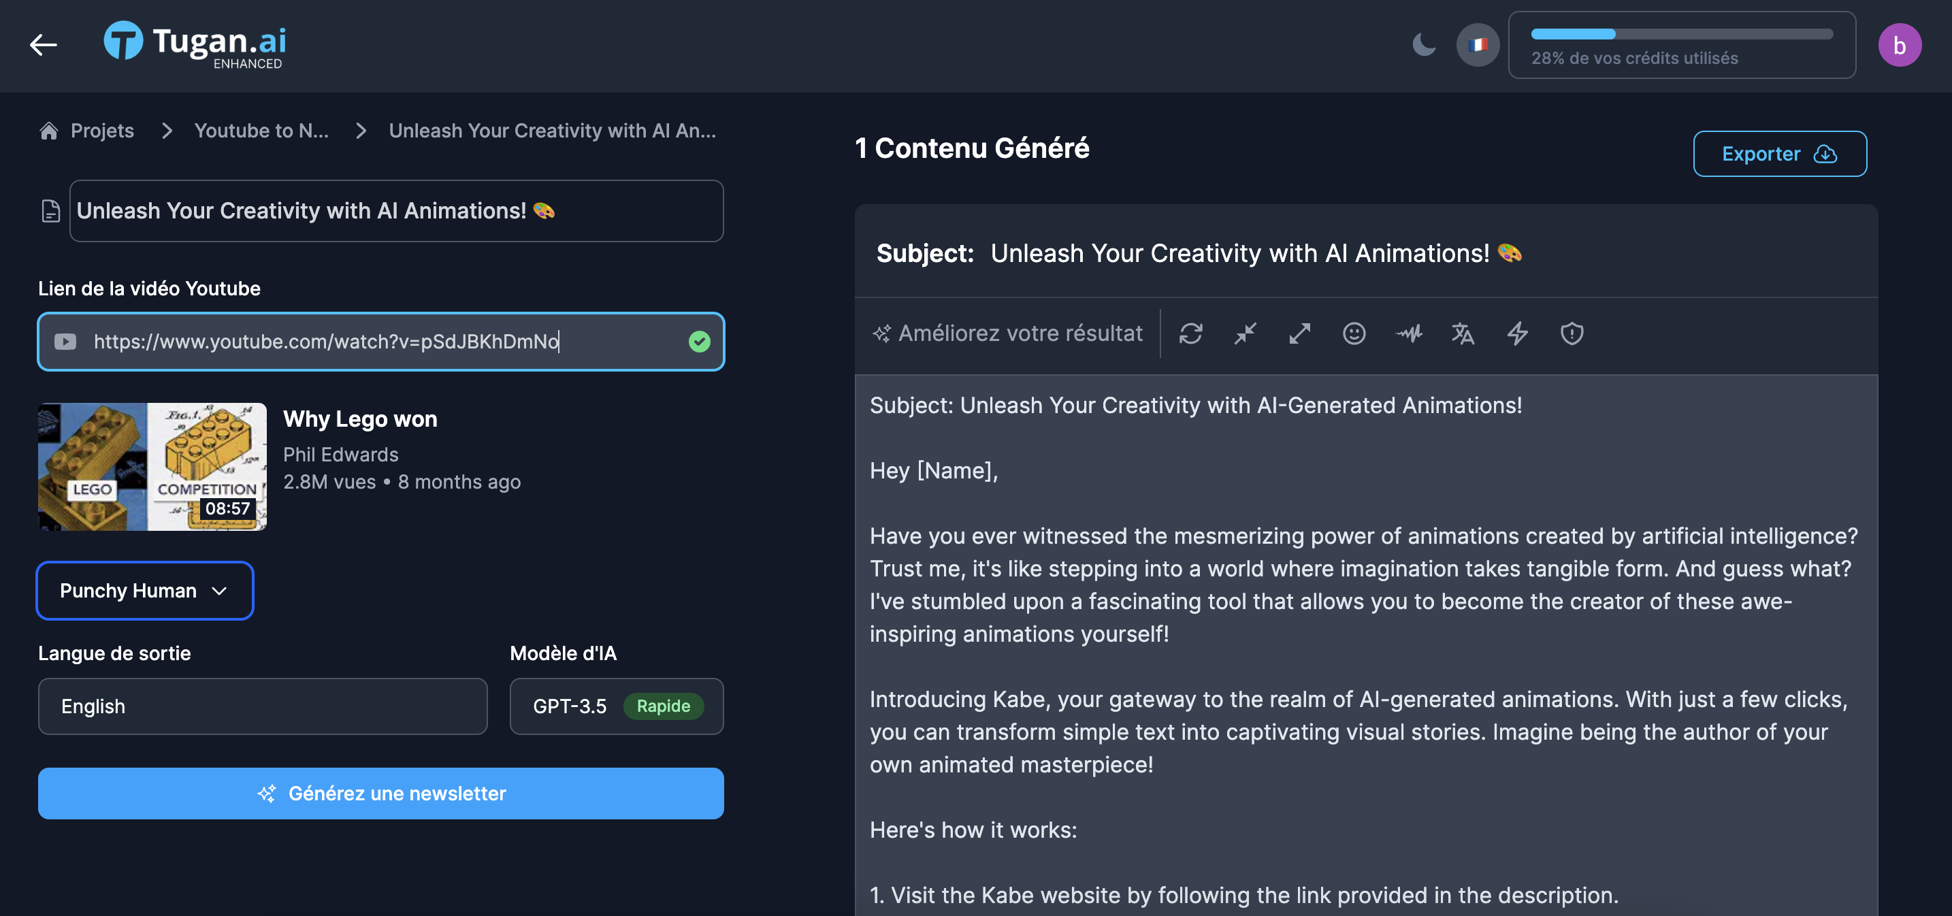Switch language with the French flag button
The width and height of the screenshot is (1952, 916).
click(x=1478, y=45)
